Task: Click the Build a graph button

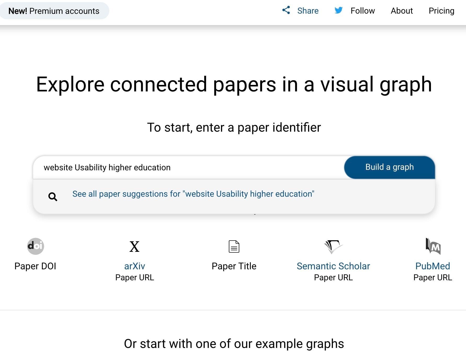Action: point(389,167)
